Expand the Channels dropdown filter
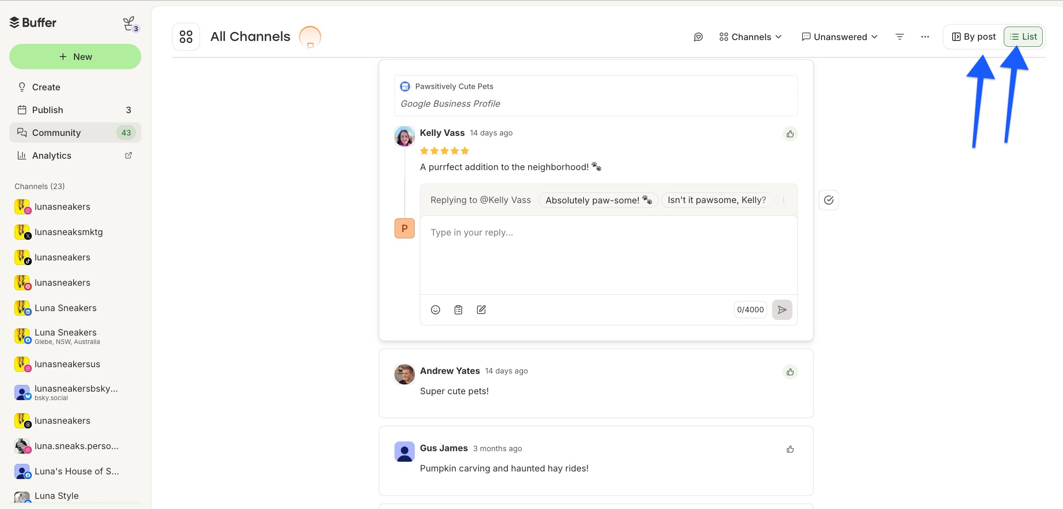Image resolution: width=1063 pixels, height=509 pixels. [x=751, y=37]
